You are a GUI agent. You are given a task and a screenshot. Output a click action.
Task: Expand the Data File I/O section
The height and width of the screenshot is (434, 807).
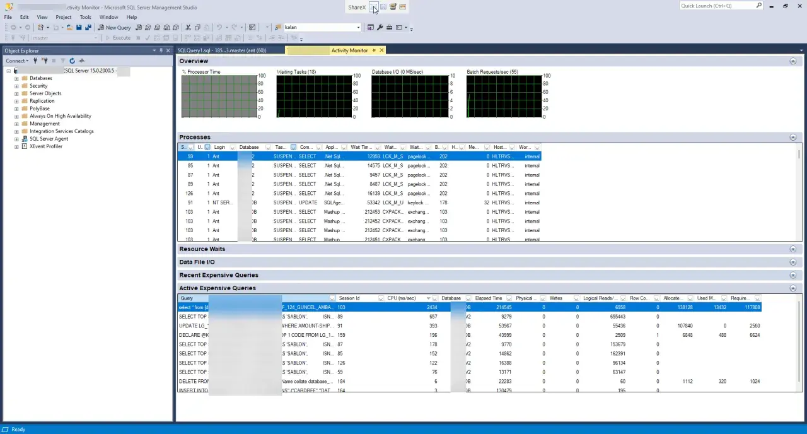[793, 262]
